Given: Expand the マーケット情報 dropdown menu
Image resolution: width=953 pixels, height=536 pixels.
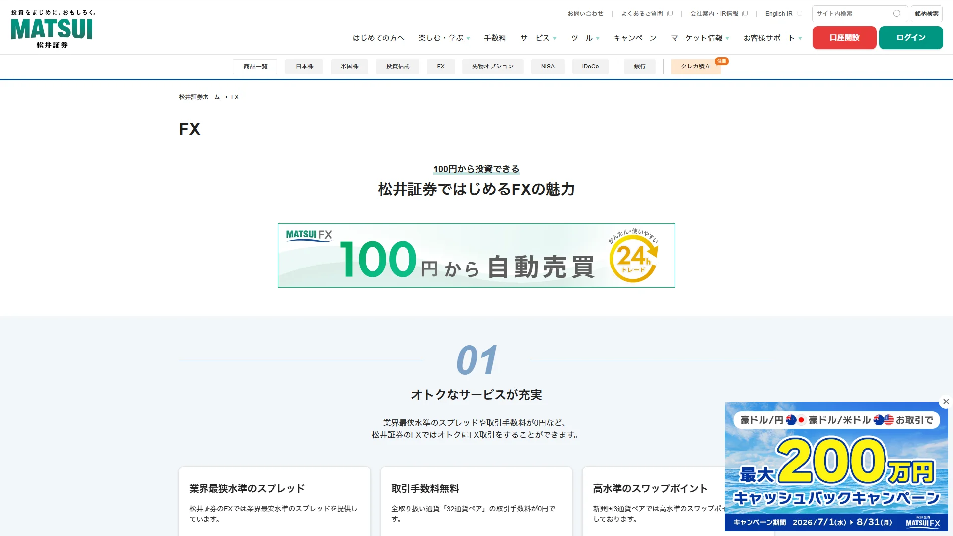Looking at the screenshot, I should click(x=700, y=38).
